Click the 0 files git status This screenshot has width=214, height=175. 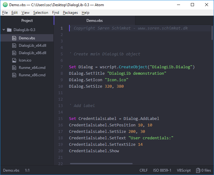click(x=206, y=170)
